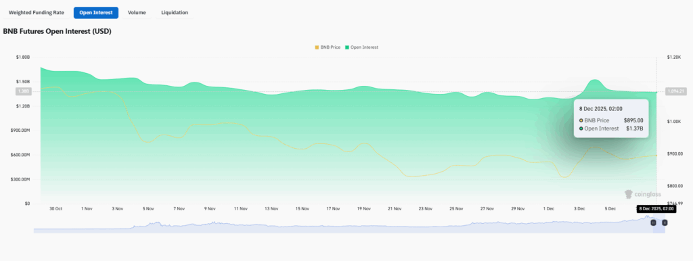
Task: Click the 1 Nov date label
Action: coord(87,208)
